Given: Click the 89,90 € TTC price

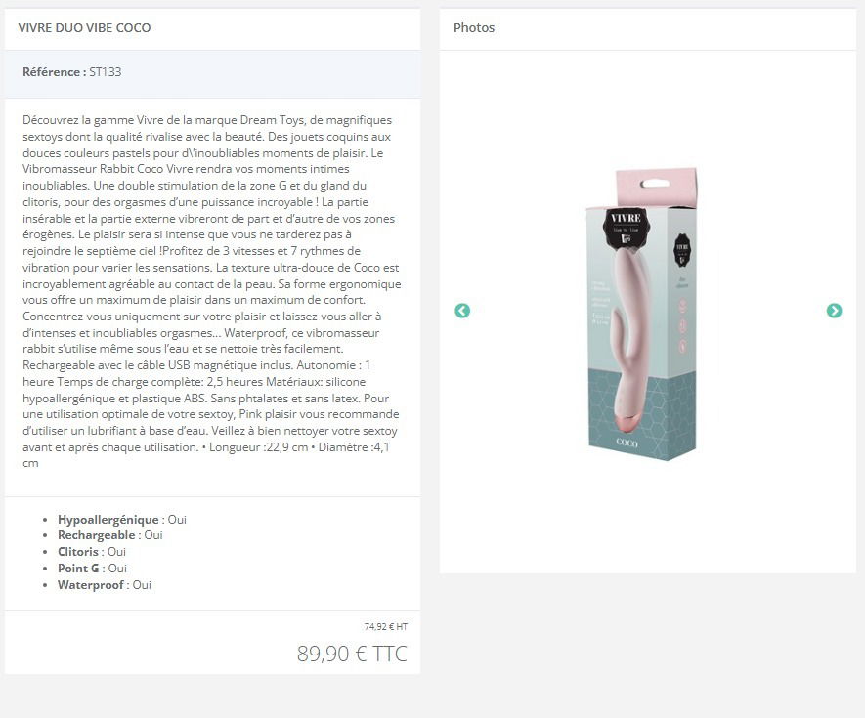Looking at the screenshot, I should (352, 654).
